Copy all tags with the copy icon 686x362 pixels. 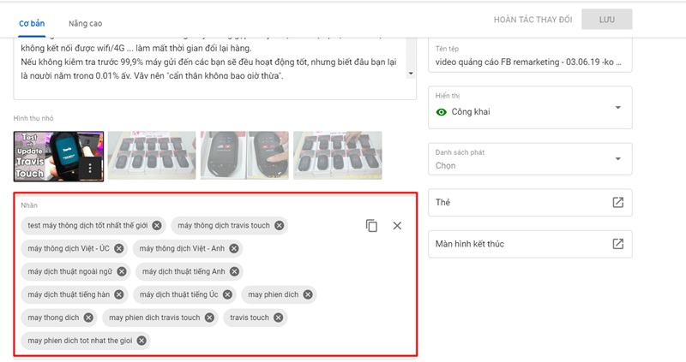pyautogui.click(x=371, y=226)
